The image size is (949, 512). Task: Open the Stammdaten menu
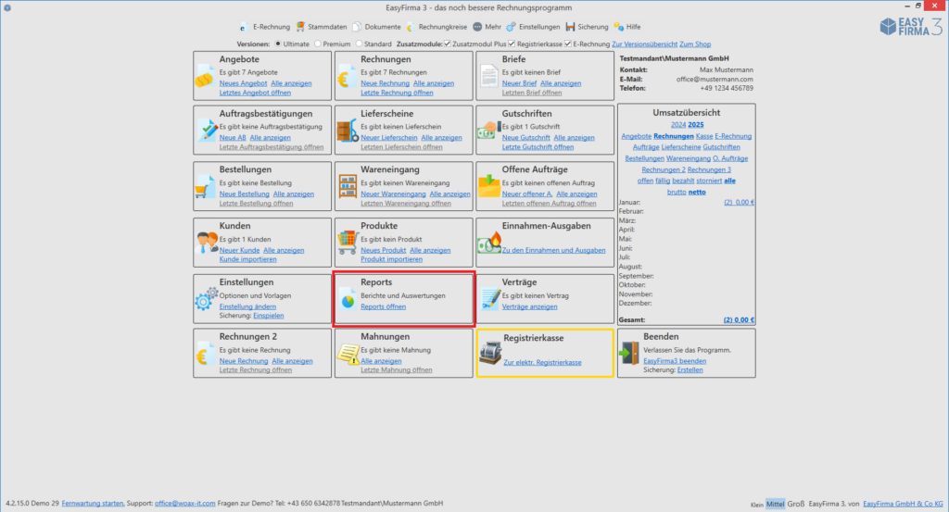click(x=322, y=27)
